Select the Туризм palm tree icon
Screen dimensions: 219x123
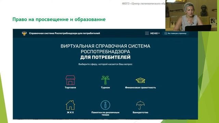(105, 80)
